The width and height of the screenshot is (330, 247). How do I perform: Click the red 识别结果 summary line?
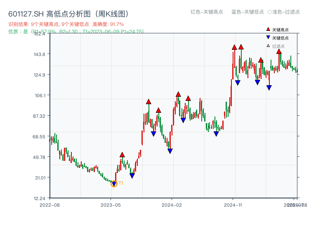[66, 24]
